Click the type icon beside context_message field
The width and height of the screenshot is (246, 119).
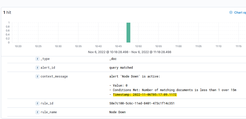38,76
